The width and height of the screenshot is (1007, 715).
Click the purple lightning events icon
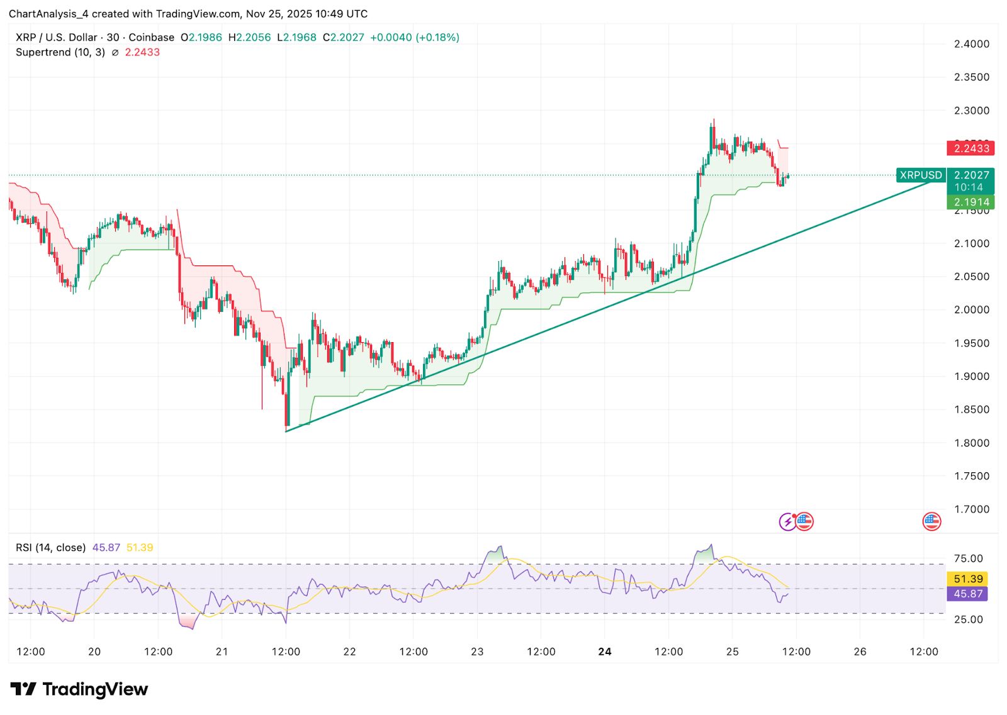pos(787,521)
